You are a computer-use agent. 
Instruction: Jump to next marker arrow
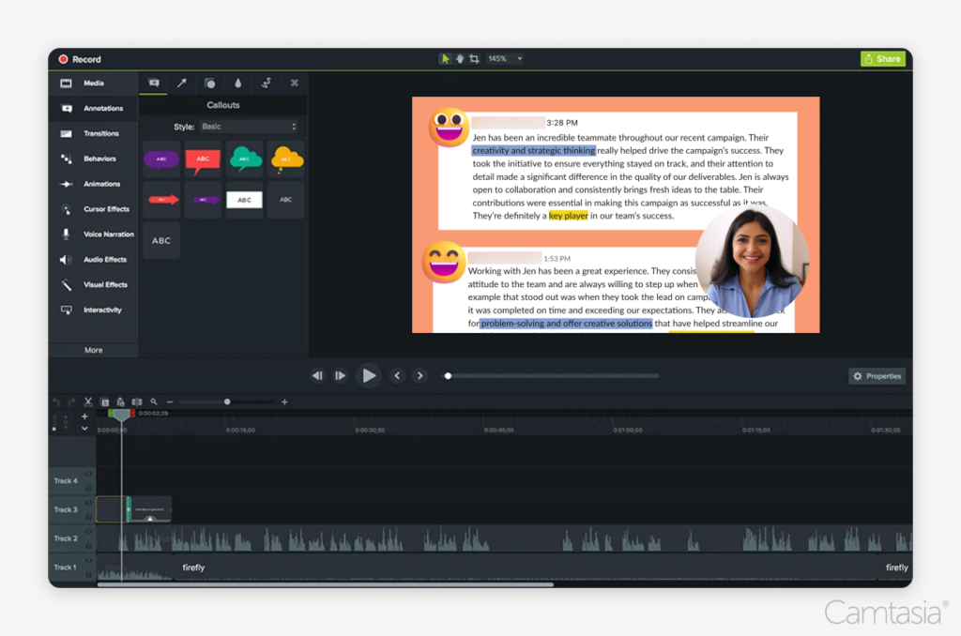[419, 375]
